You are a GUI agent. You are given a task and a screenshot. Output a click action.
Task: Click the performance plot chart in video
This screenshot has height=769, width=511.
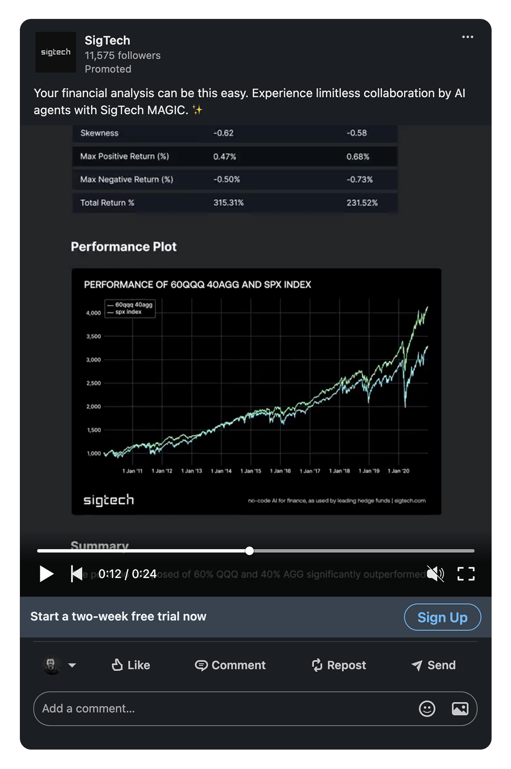pos(256,391)
